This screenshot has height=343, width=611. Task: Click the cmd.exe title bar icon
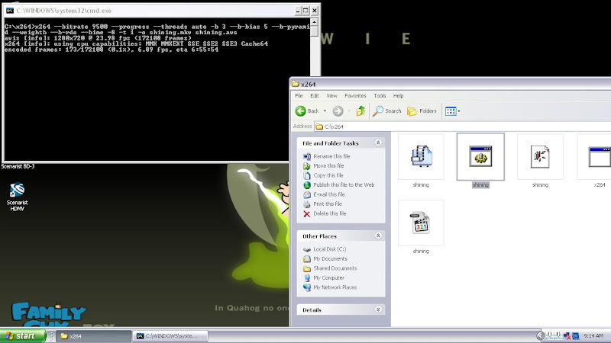(x=10, y=11)
